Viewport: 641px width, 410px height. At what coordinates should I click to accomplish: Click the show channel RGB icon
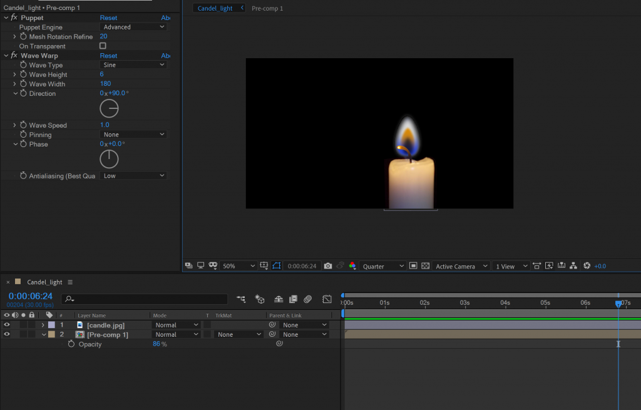pos(352,266)
